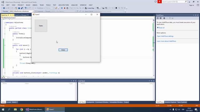This screenshot has width=200, height=112.
Task: Close the Form1.cs editor tab
Action: coord(13,15)
